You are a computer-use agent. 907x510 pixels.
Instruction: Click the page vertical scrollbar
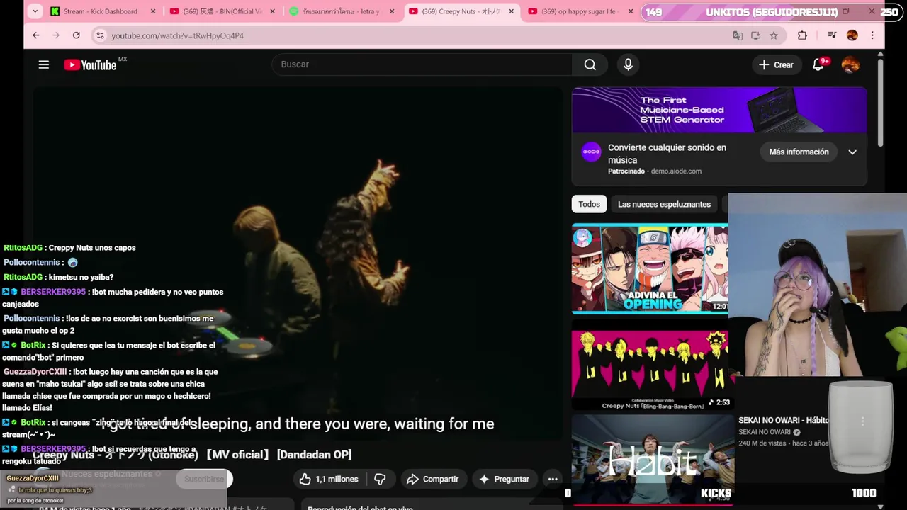880,103
